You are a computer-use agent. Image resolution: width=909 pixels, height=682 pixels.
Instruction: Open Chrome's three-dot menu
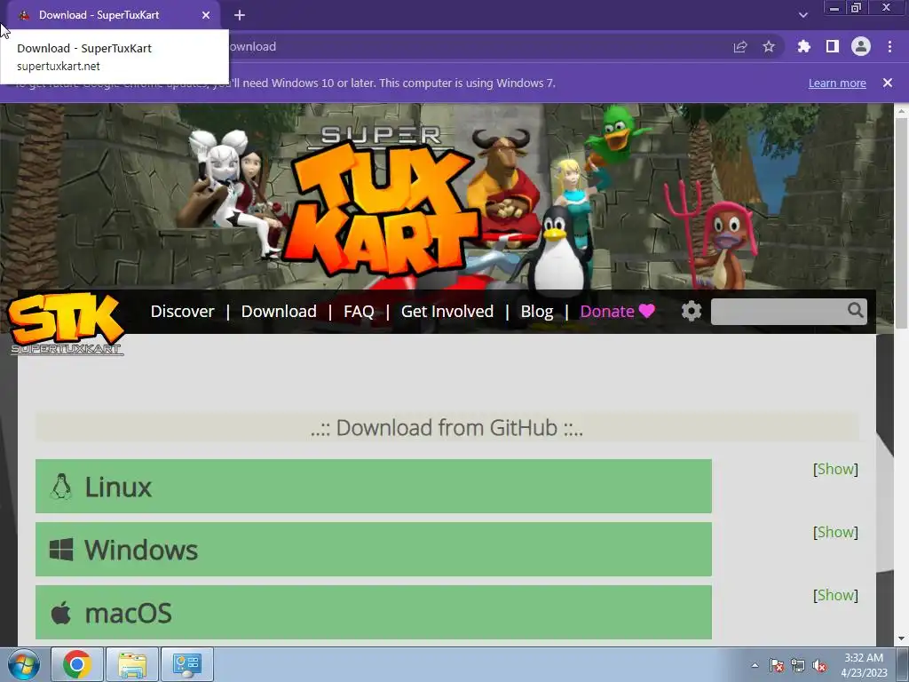889,46
